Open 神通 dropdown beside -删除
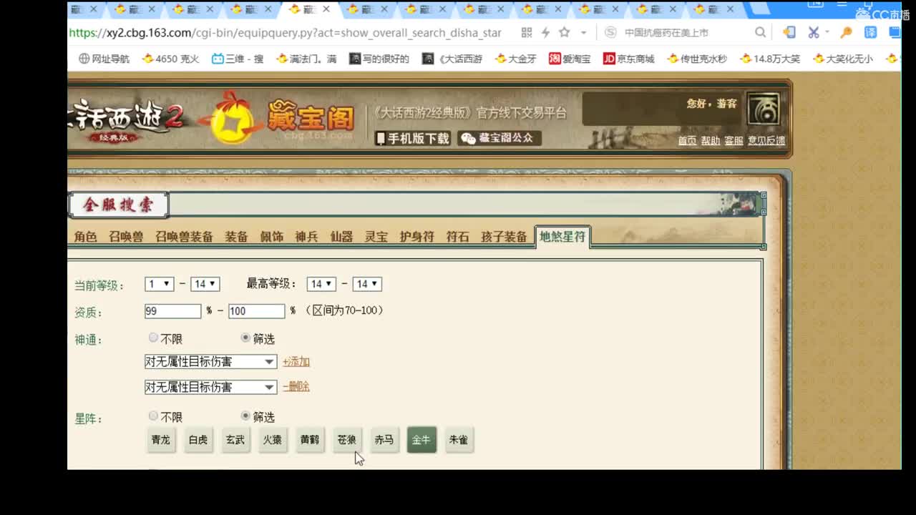 click(x=210, y=387)
